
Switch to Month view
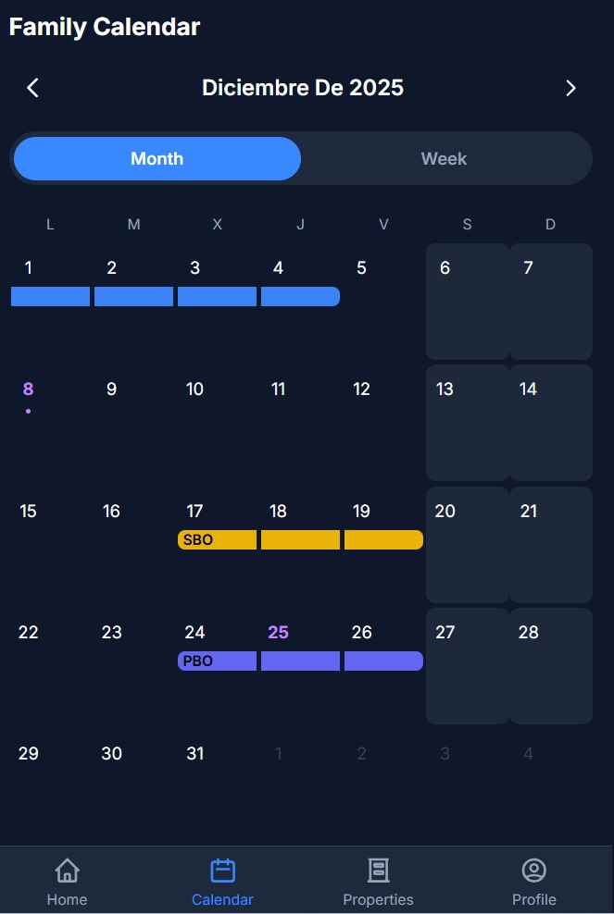[157, 158]
